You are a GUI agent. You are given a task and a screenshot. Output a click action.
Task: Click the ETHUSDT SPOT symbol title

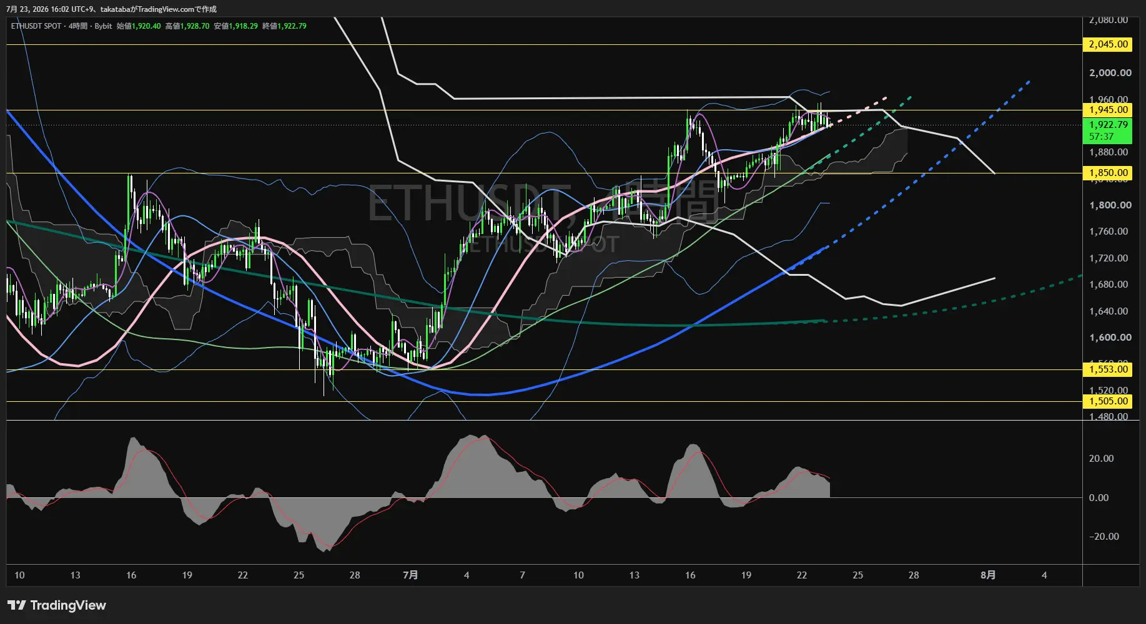tap(36, 26)
